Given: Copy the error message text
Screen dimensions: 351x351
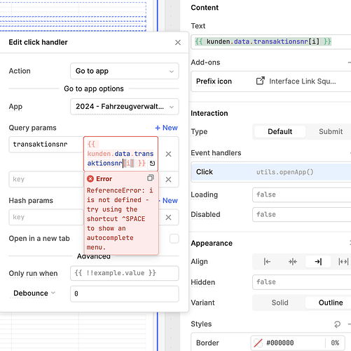Looking at the screenshot, I should click(x=151, y=178).
